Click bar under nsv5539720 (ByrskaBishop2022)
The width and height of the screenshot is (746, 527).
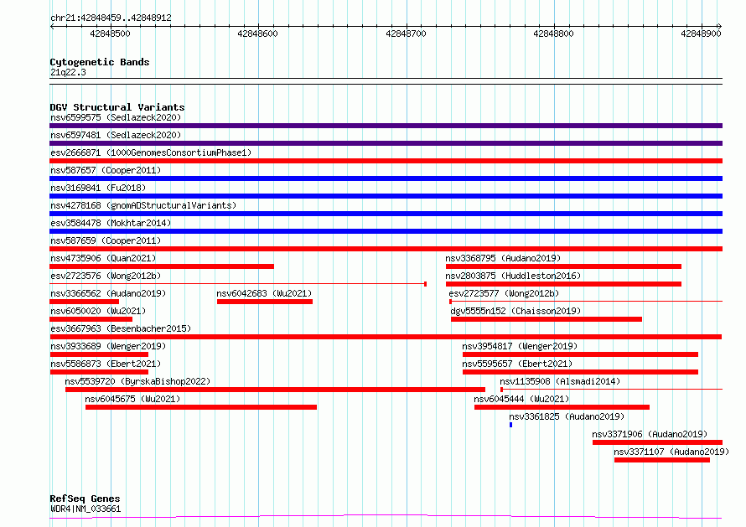[x=275, y=390]
